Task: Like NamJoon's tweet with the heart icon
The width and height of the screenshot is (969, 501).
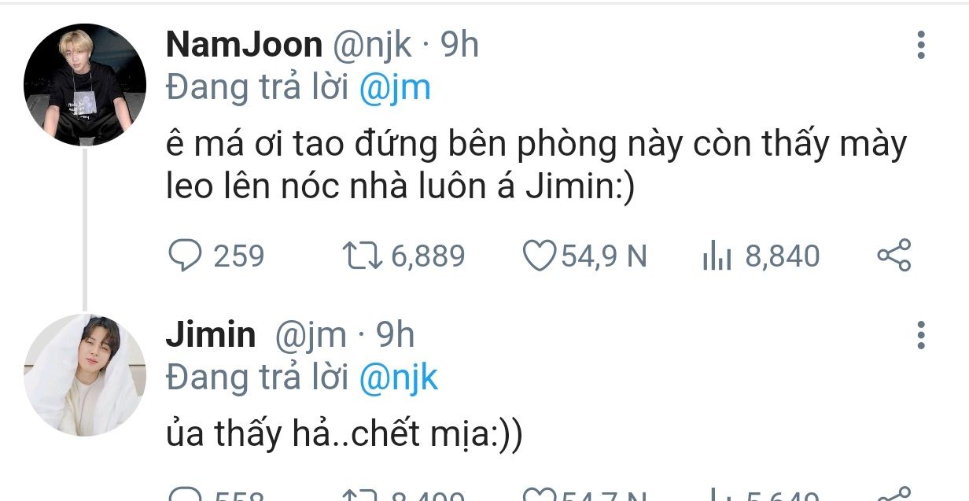Action: coord(540,256)
